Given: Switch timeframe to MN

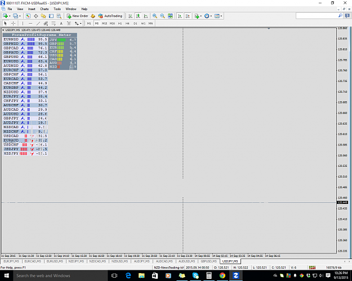Looking at the screenshot, I should pos(150,23).
